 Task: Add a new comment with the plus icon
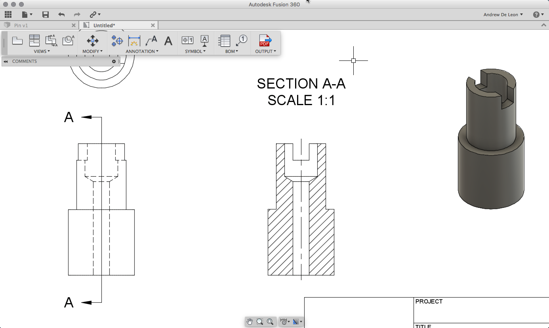pos(114,62)
